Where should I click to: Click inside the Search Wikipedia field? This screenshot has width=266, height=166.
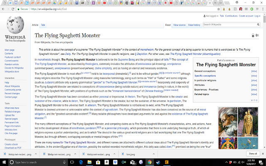[230, 24]
